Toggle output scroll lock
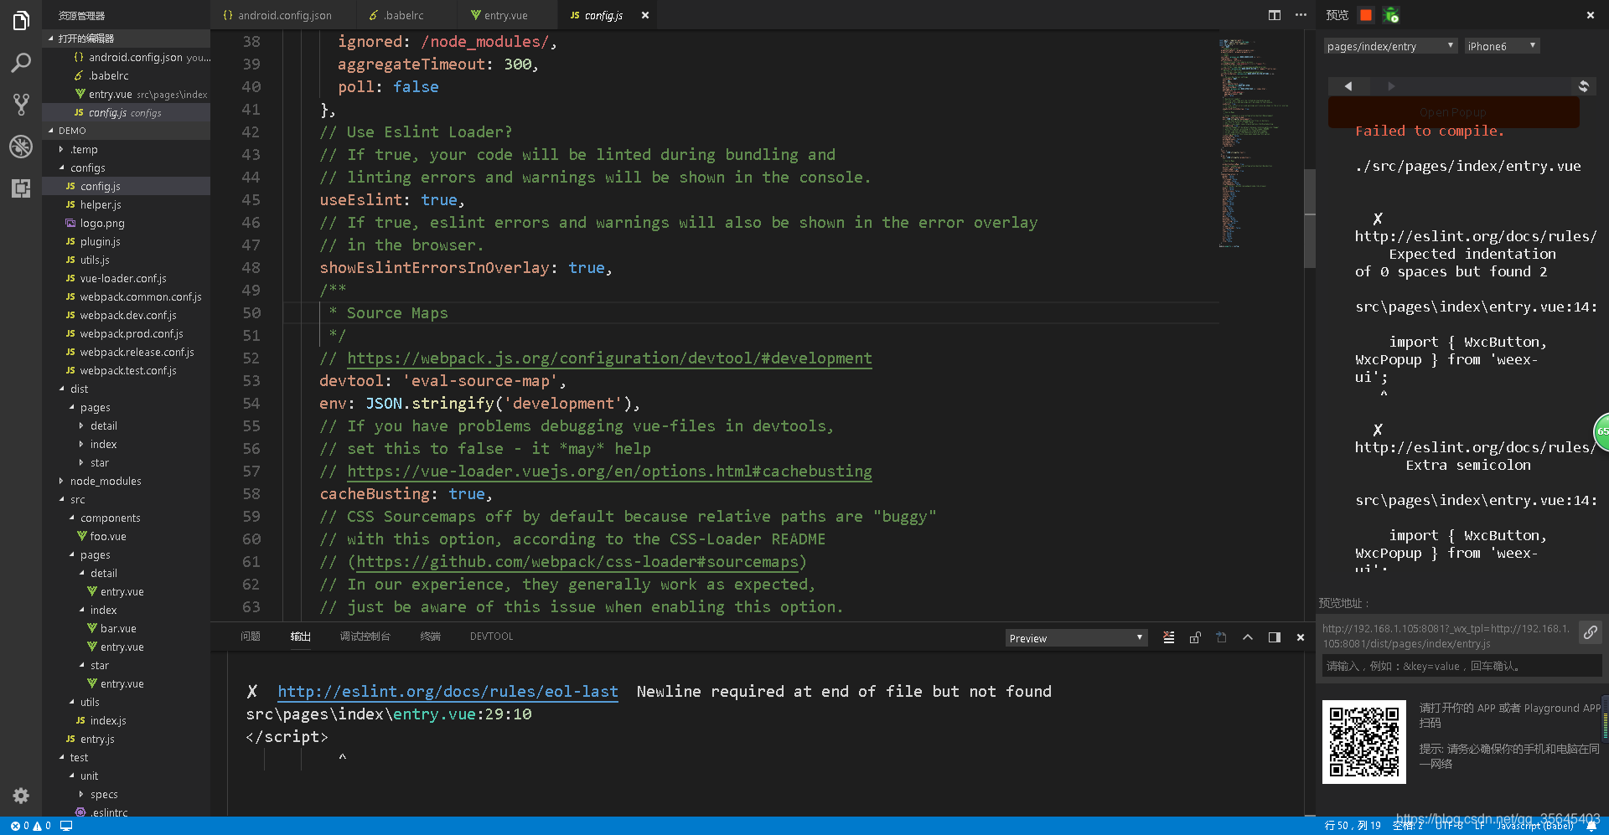Image resolution: width=1609 pixels, height=835 pixels. tap(1195, 637)
